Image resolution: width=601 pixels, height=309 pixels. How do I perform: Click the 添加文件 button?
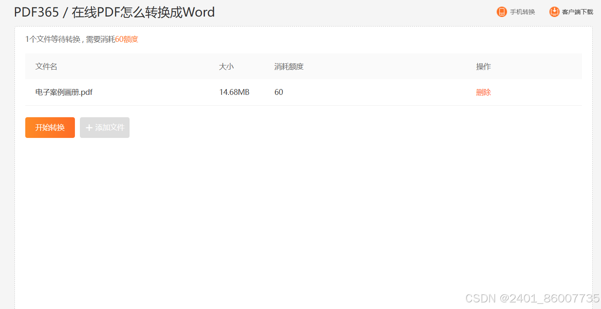[x=105, y=128]
